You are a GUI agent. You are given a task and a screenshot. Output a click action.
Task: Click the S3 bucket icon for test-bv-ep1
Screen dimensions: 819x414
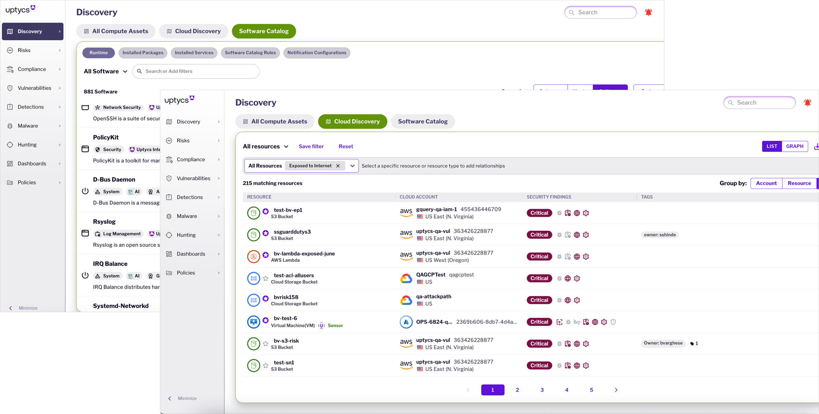point(253,213)
